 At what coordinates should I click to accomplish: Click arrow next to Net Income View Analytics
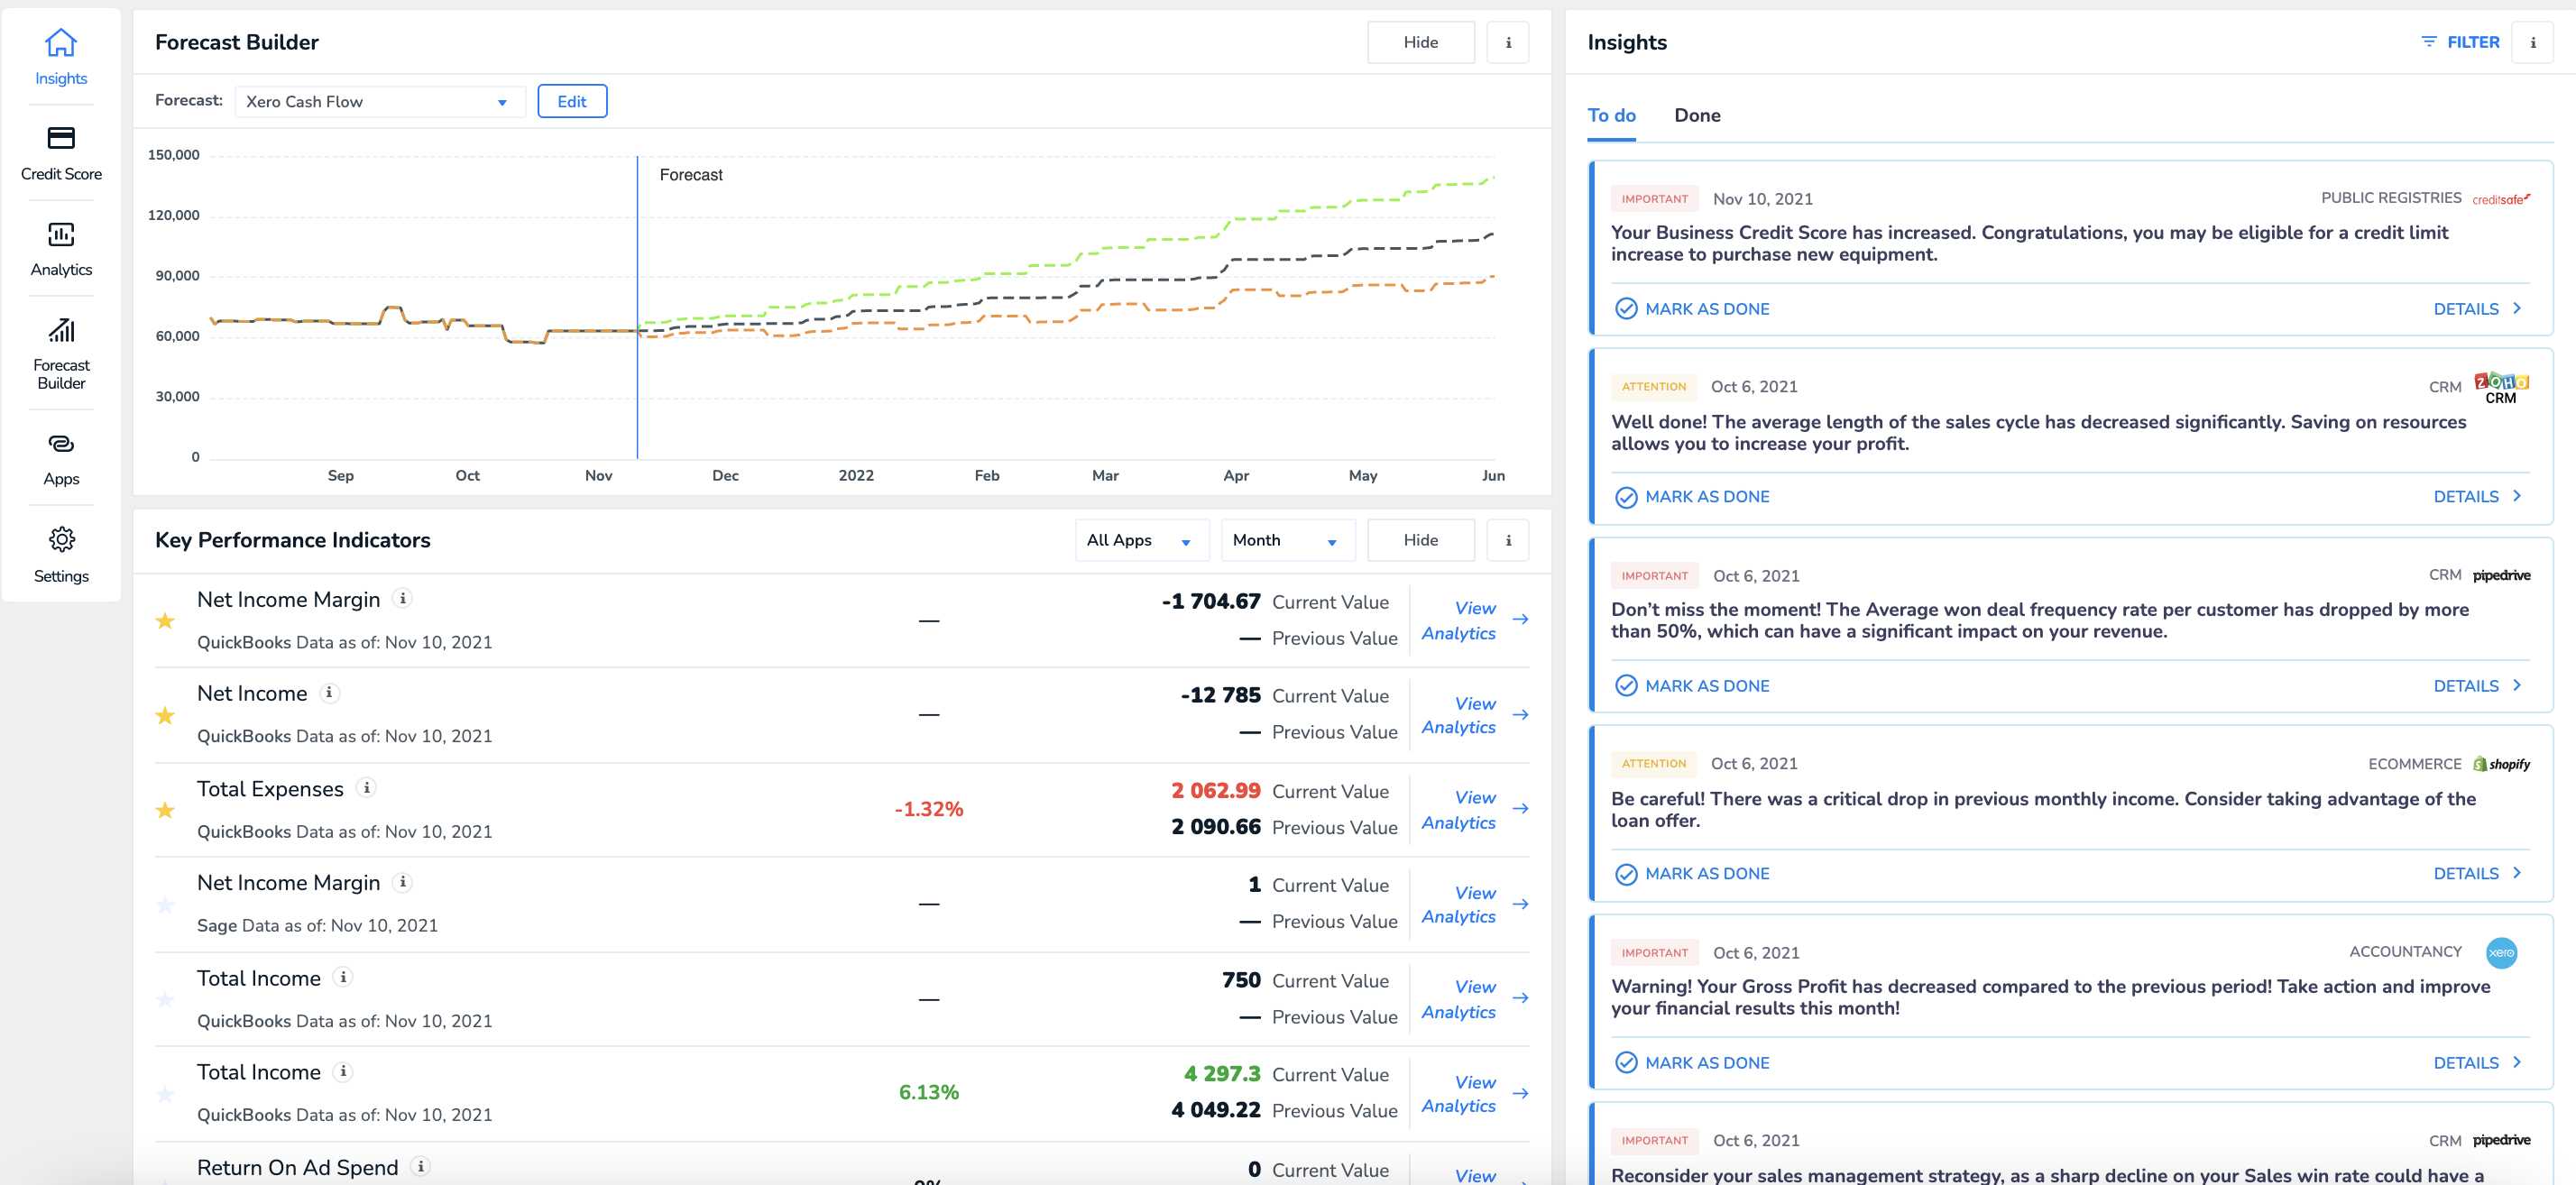[1520, 714]
